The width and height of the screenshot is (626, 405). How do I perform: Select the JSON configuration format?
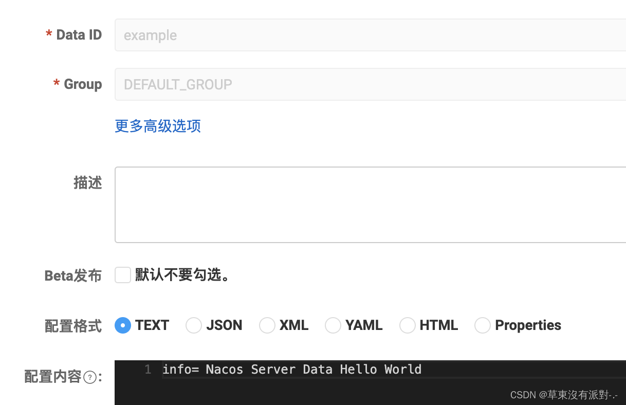point(194,325)
